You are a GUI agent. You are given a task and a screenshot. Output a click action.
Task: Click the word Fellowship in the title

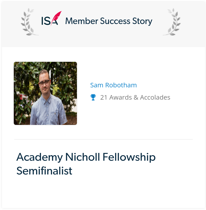129,157
